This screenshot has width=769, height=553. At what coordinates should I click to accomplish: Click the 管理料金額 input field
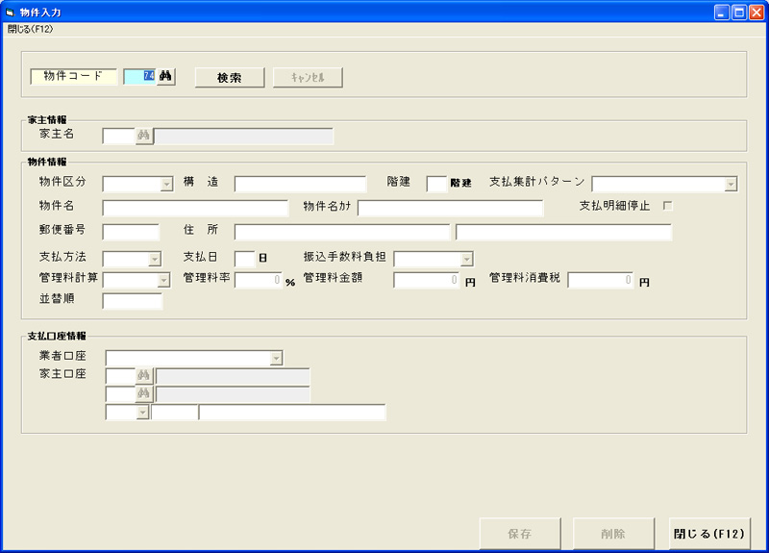point(427,280)
